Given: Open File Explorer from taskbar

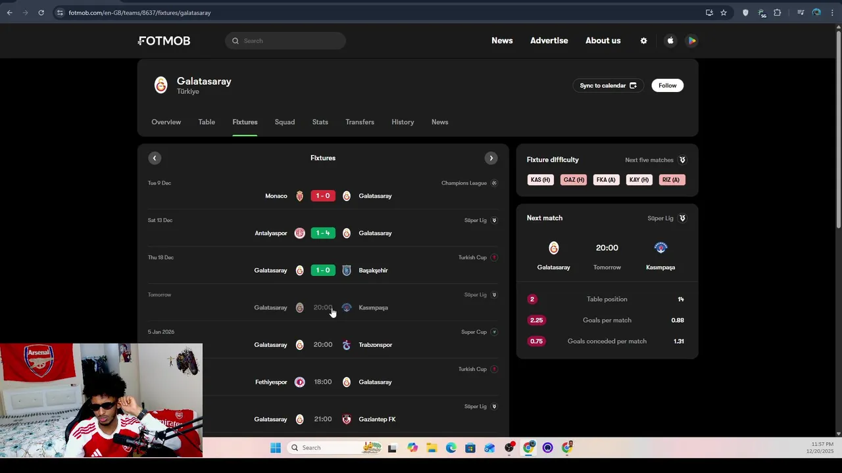Looking at the screenshot, I should coord(432,448).
